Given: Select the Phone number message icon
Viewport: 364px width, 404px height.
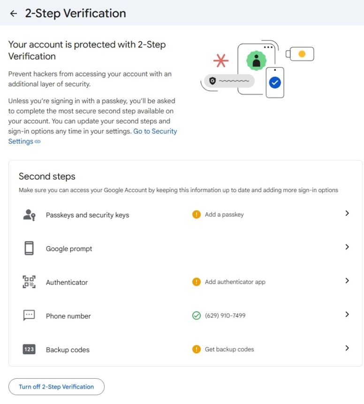Looking at the screenshot, I should click(30, 315).
